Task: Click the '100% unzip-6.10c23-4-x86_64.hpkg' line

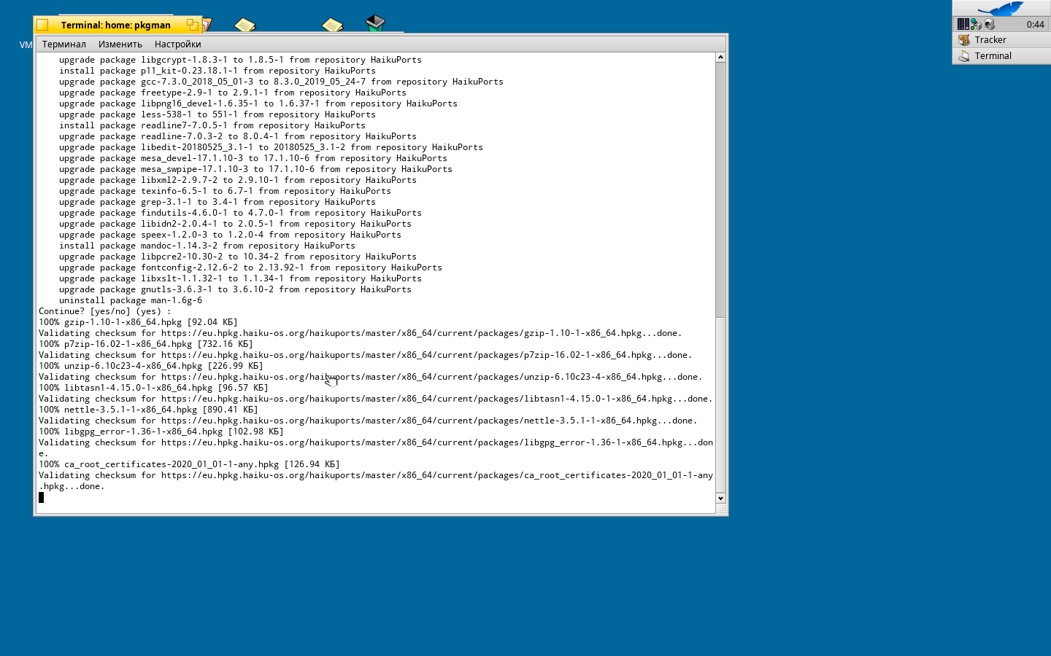Action: pyautogui.click(x=151, y=366)
